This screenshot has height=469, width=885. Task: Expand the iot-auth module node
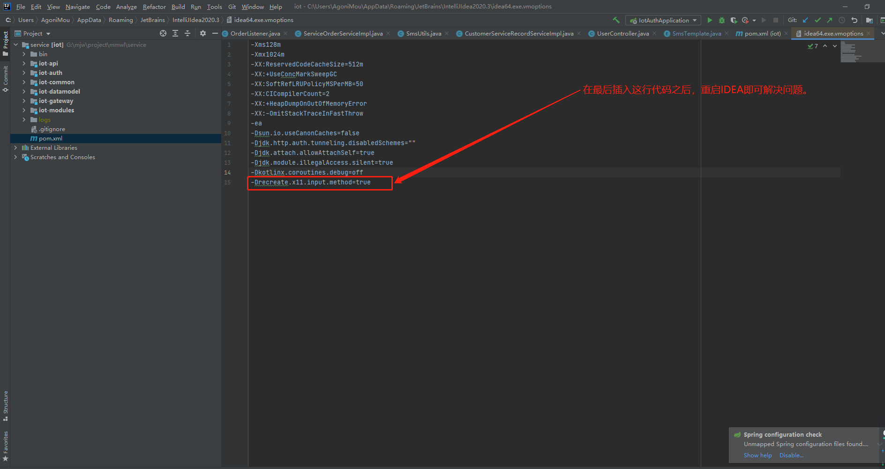(24, 73)
